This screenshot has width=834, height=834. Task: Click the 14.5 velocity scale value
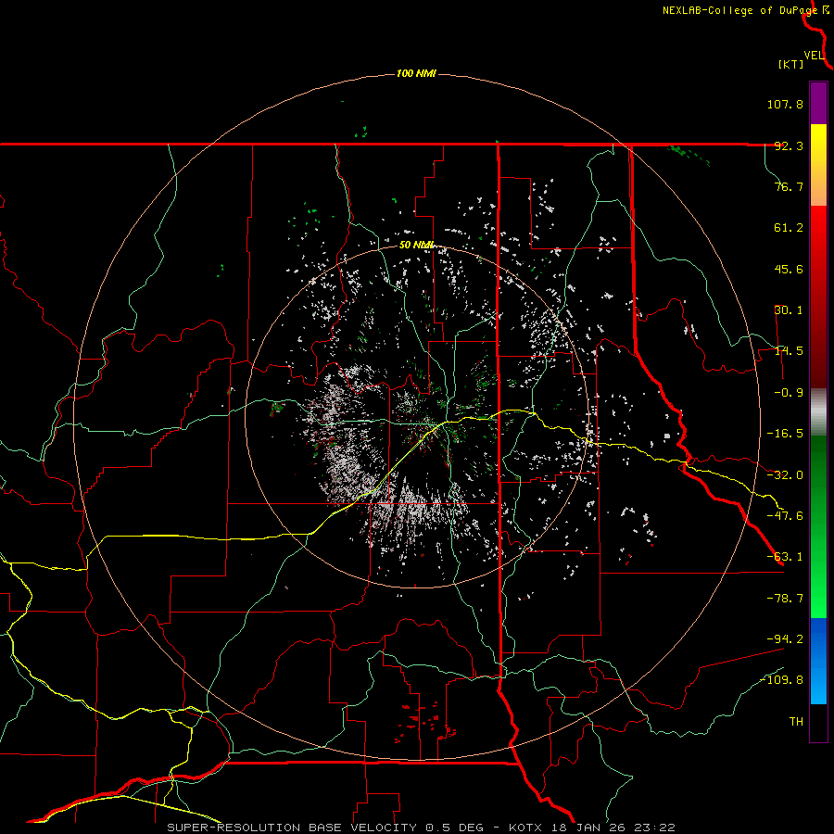pos(789,351)
